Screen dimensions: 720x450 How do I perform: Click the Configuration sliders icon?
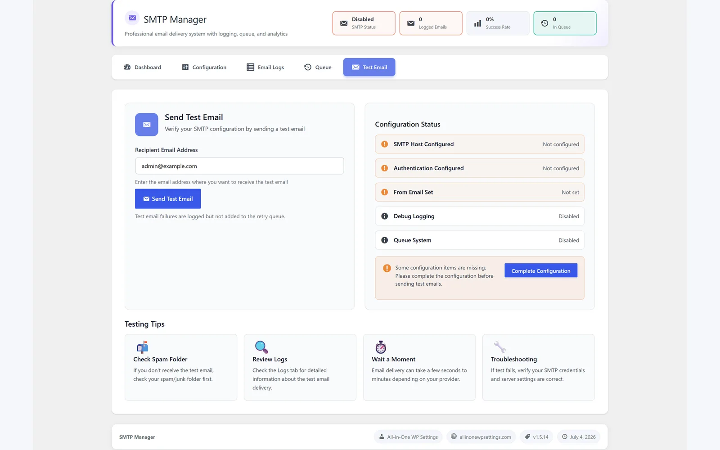[185, 67]
